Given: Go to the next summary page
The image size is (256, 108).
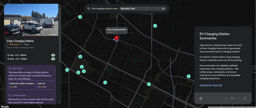Looking at the screenshot, I should (238, 98).
